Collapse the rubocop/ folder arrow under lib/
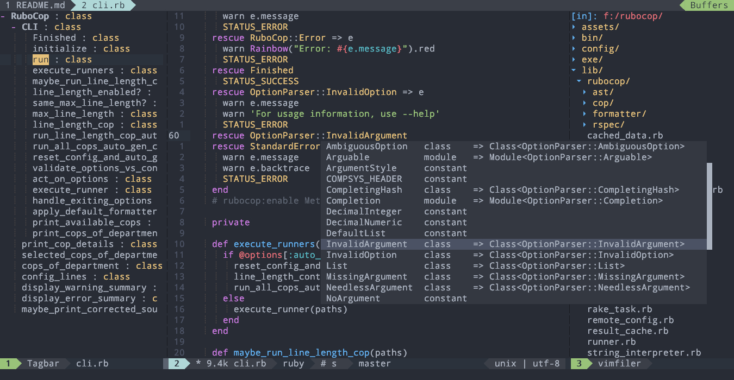Viewport: 734px width, 380px height. (580, 81)
